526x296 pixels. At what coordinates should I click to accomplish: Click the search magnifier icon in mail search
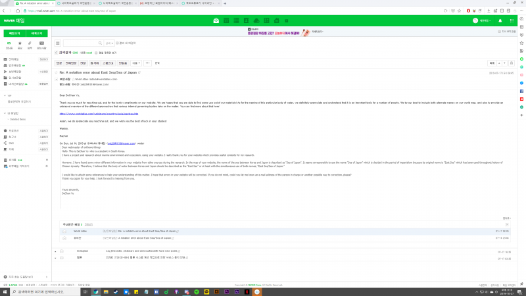(x=101, y=43)
